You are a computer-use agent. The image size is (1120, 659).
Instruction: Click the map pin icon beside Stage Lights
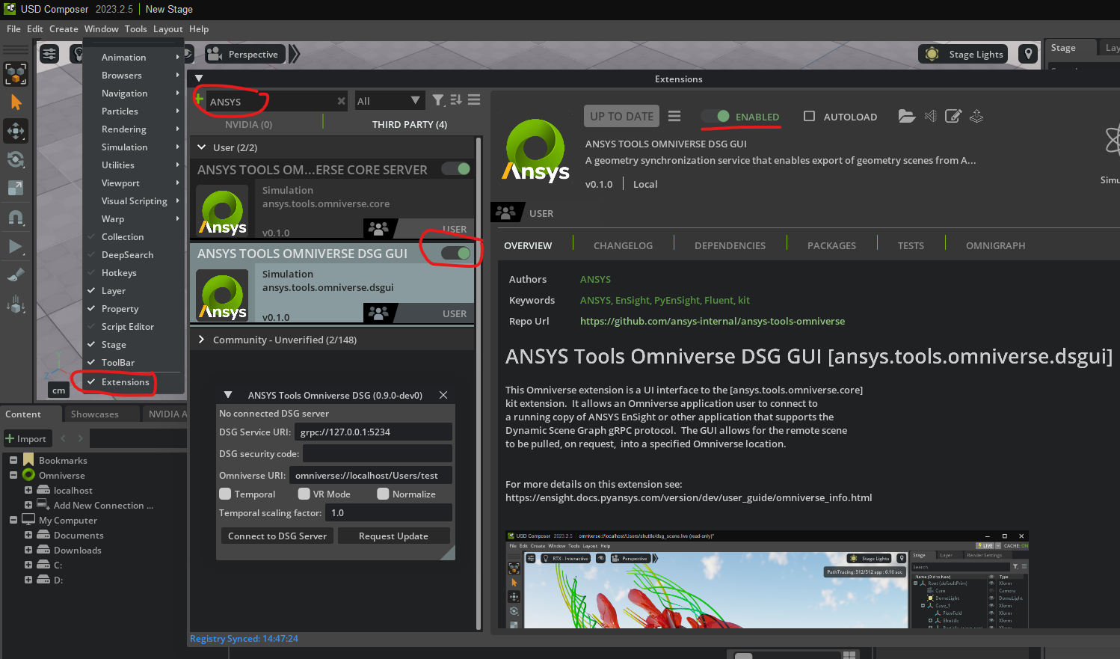(1029, 54)
